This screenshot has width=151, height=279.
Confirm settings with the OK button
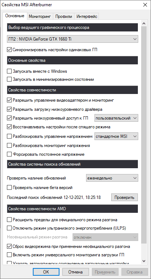46,272
